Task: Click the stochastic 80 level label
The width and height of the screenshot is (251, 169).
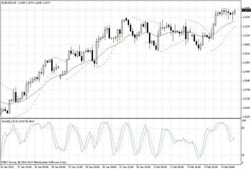Action: pos(243,128)
